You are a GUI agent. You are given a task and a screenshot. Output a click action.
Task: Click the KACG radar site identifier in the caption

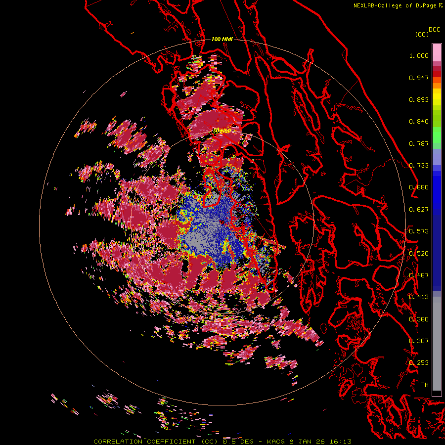pos(276,442)
